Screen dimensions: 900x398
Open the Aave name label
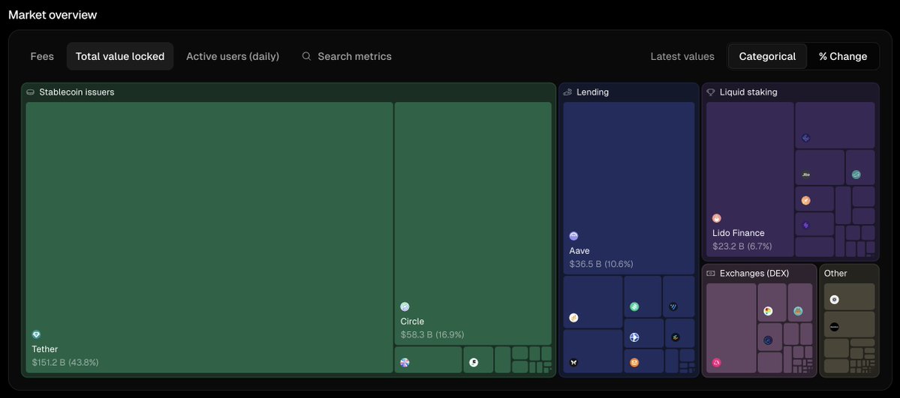click(579, 251)
